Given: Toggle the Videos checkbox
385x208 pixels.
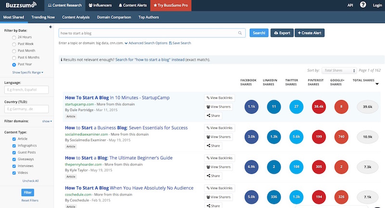Looking at the screenshot, I should (x=13, y=172).
